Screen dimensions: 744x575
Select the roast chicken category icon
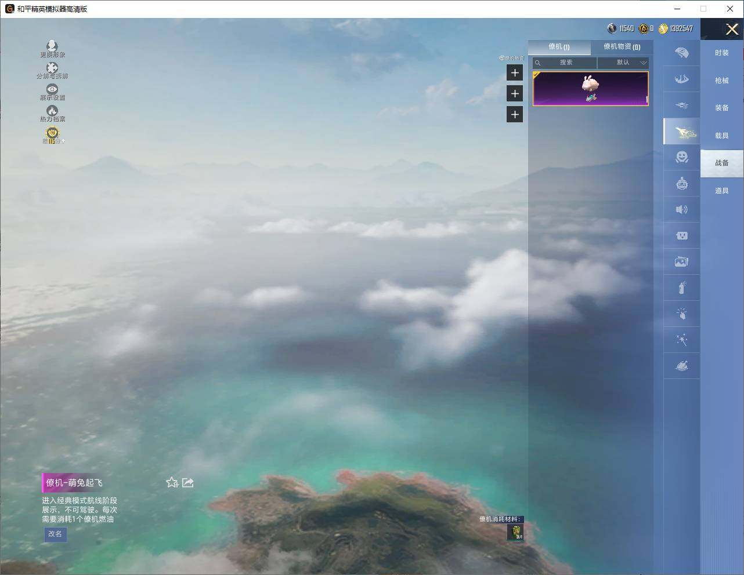pos(682,366)
